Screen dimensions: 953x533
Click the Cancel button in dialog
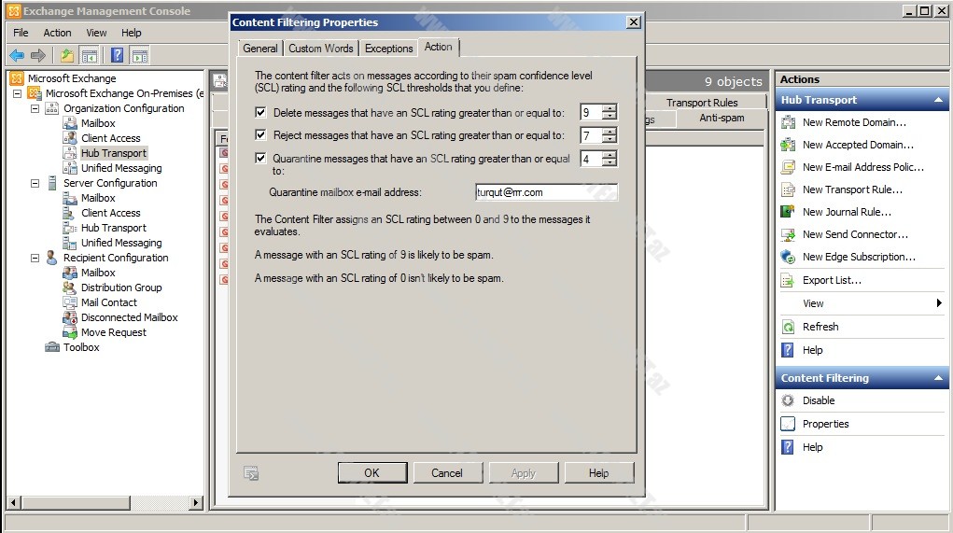coord(447,473)
